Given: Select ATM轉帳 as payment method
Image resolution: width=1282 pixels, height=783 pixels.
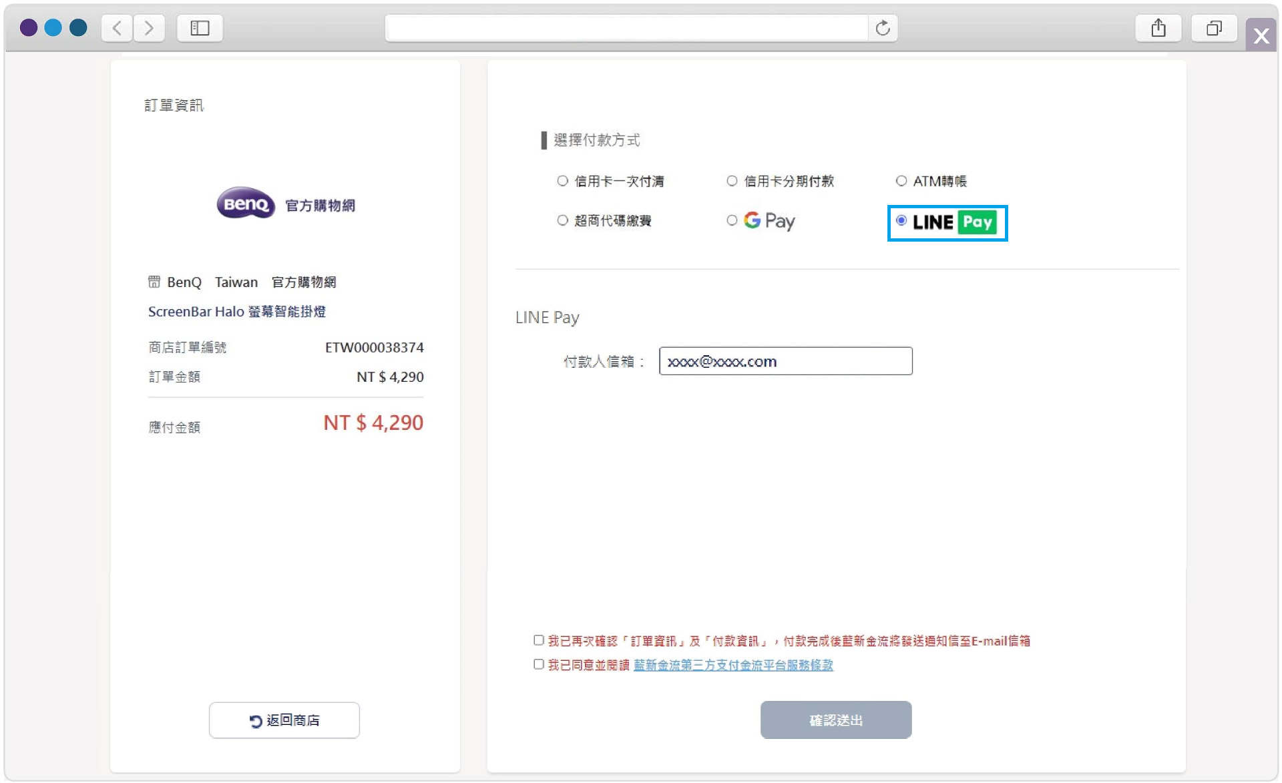Looking at the screenshot, I should click(901, 180).
